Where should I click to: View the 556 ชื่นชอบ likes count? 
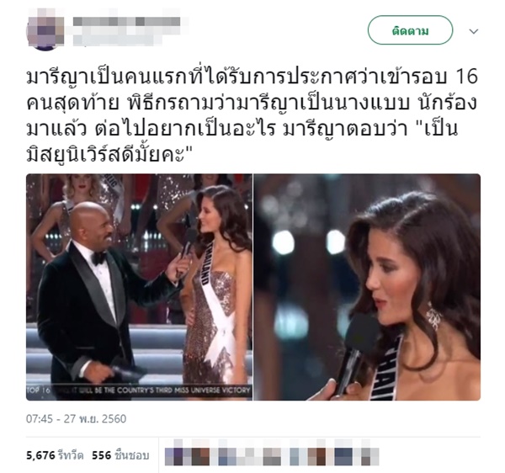tap(120, 455)
